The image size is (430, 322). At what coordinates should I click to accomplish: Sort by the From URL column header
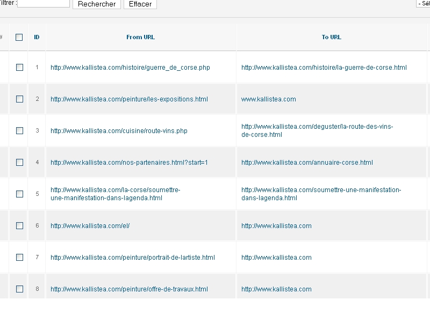[141, 37]
